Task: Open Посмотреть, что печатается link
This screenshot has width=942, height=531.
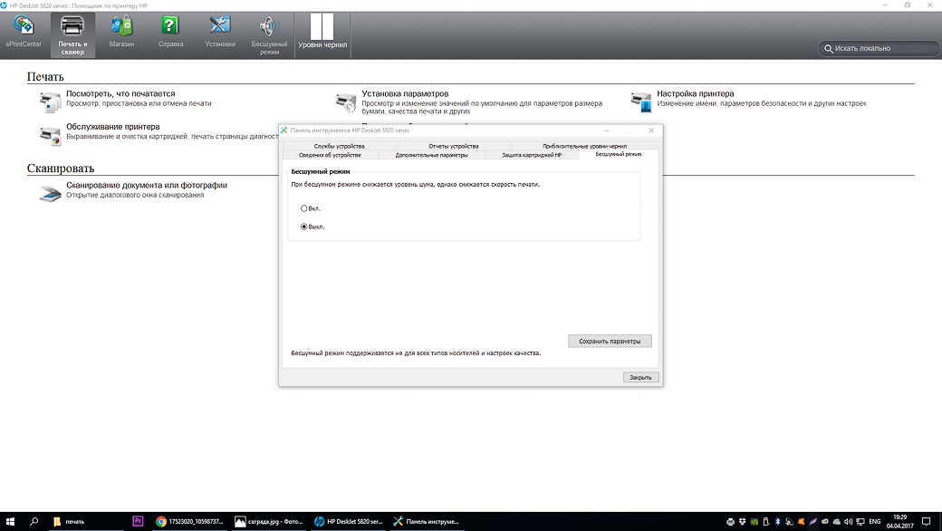Action: point(120,93)
